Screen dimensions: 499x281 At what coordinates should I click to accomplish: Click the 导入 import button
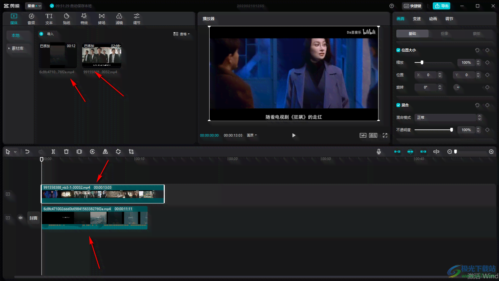(46, 34)
